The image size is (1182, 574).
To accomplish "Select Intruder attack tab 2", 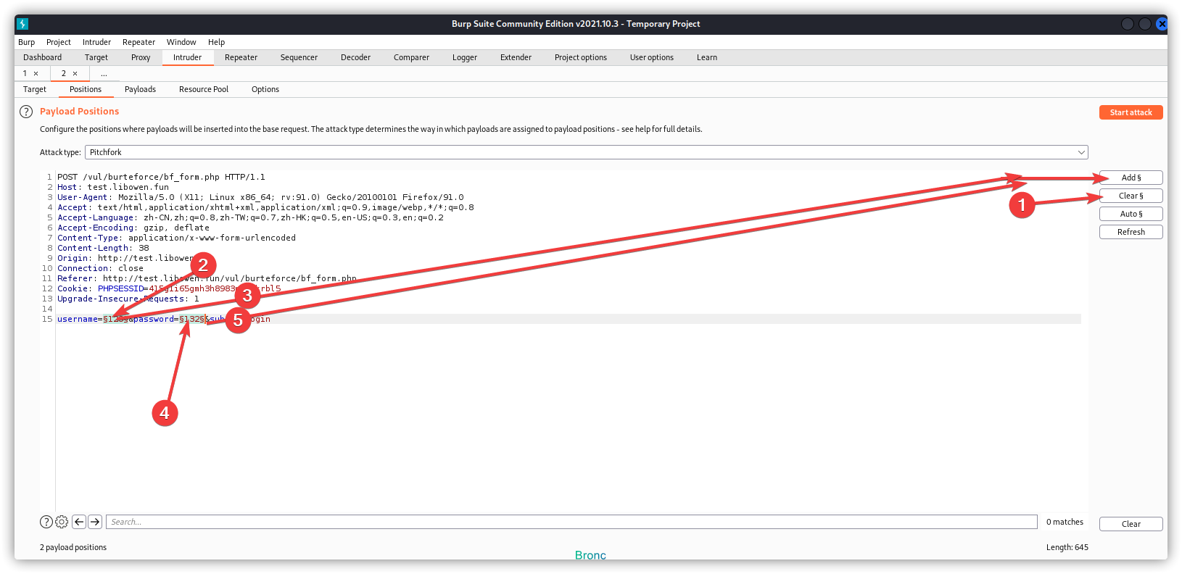I will tap(64, 73).
